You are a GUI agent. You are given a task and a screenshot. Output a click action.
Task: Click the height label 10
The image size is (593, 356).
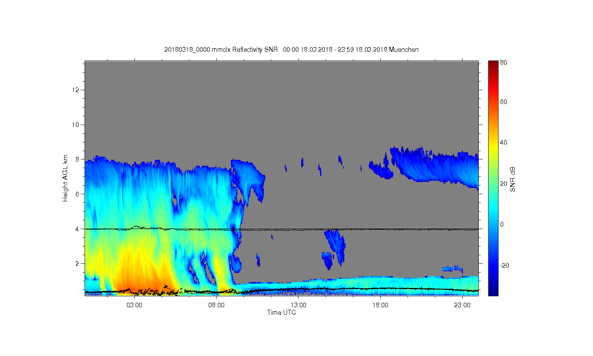click(x=76, y=125)
